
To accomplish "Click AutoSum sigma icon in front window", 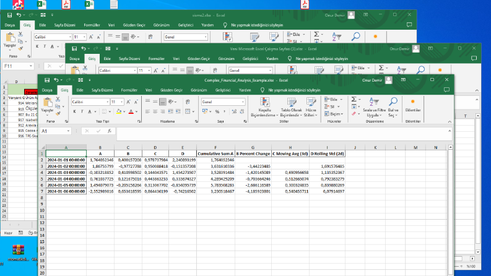I will click(354, 99).
